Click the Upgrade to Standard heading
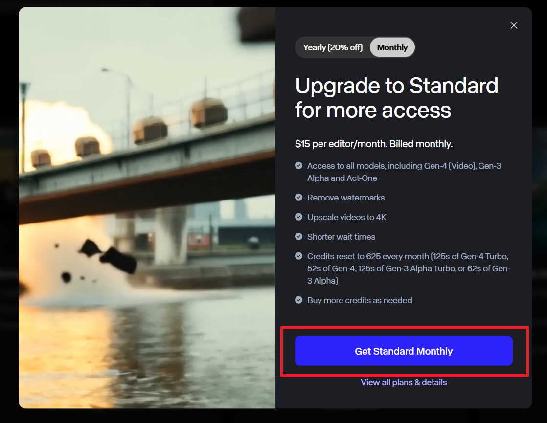547x423 pixels. (x=397, y=98)
